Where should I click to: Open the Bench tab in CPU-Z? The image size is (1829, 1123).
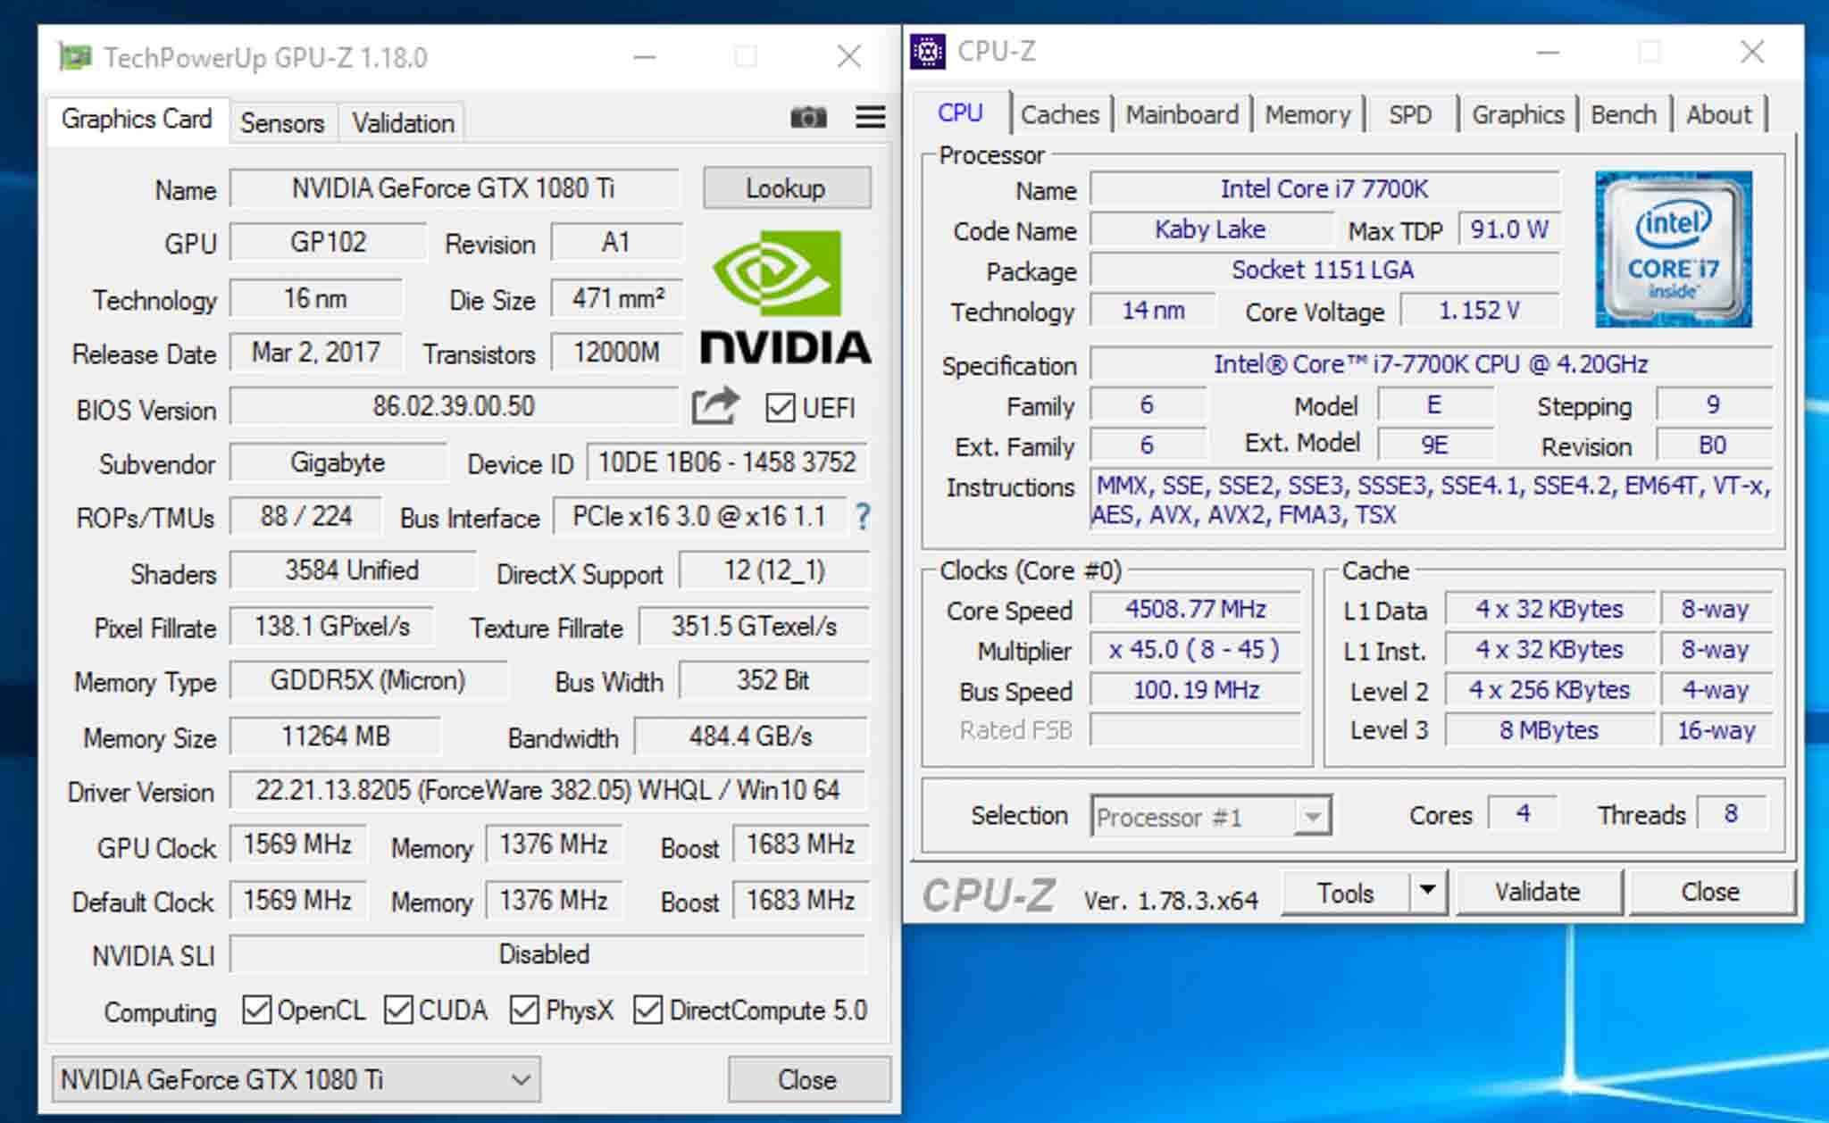point(1624,114)
